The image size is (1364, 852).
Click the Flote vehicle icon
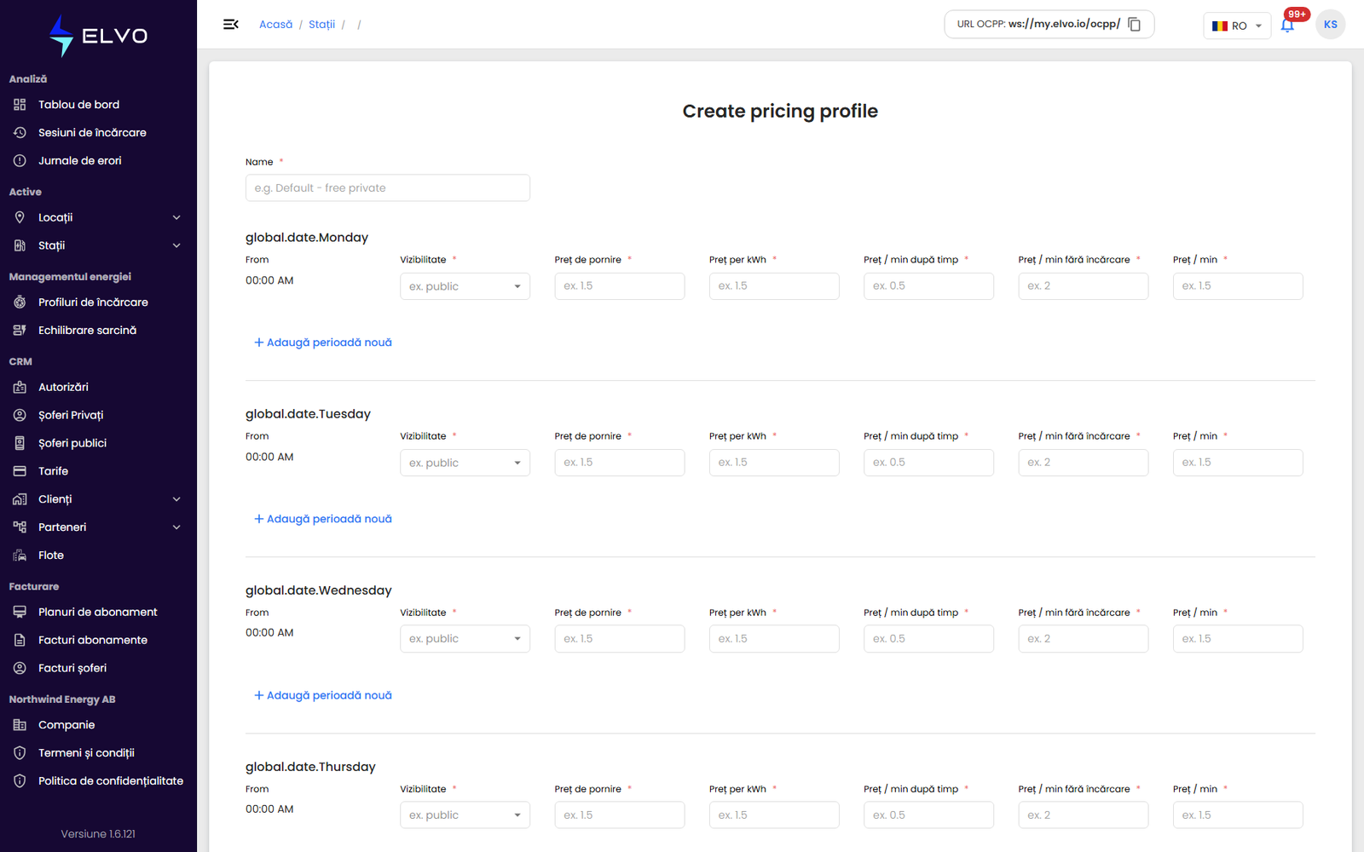pyautogui.click(x=20, y=556)
